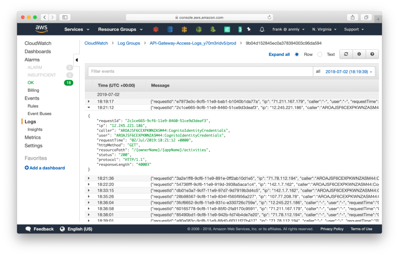This screenshot has width=399, height=256.
Task: Refresh the log events list
Action: point(346,54)
